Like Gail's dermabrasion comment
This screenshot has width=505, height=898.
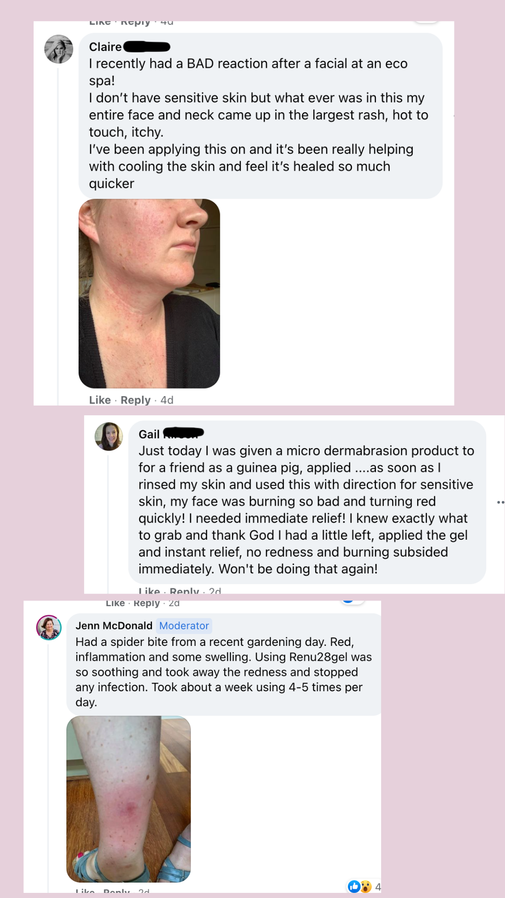[x=150, y=591]
